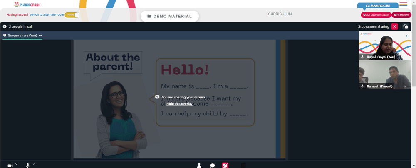Screen dimensions: 416x168
Task: Open the DEMO MATERIAL tab
Action: [170, 17]
